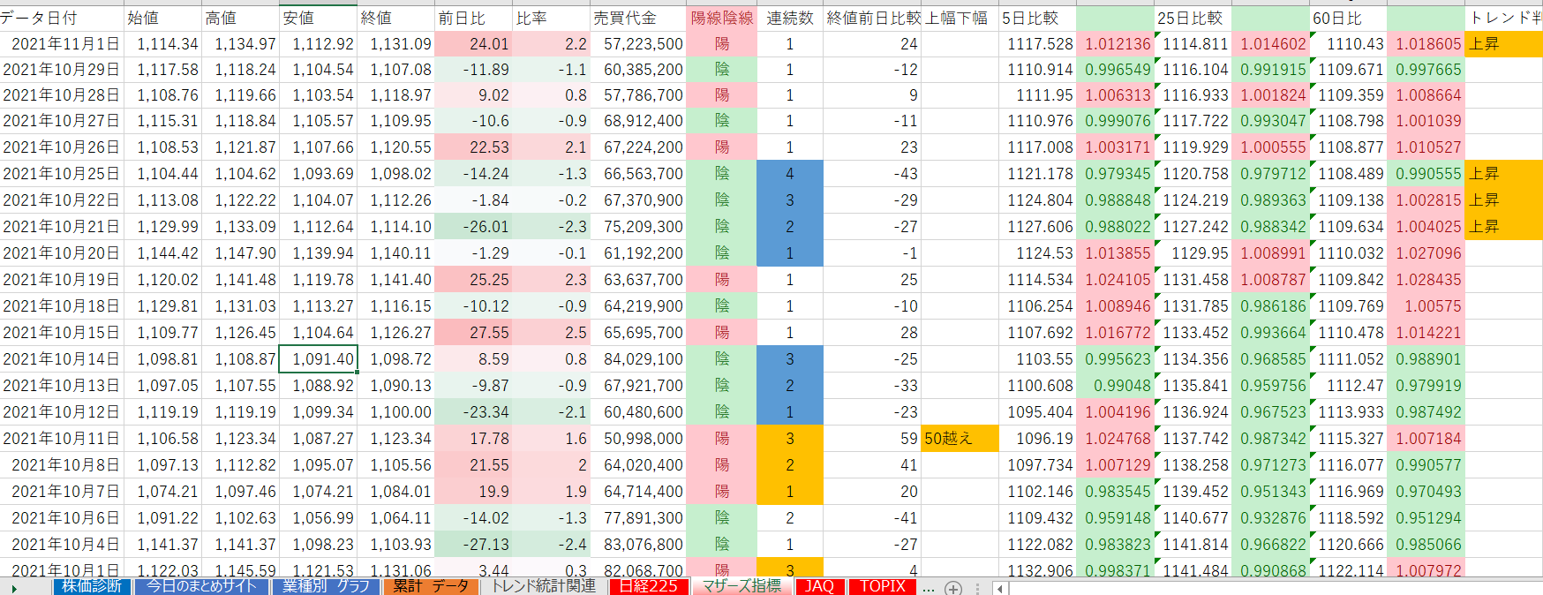Click the horizontal scrollbar left arrow
The height and width of the screenshot is (595, 1543).
click(x=1000, y=588)
